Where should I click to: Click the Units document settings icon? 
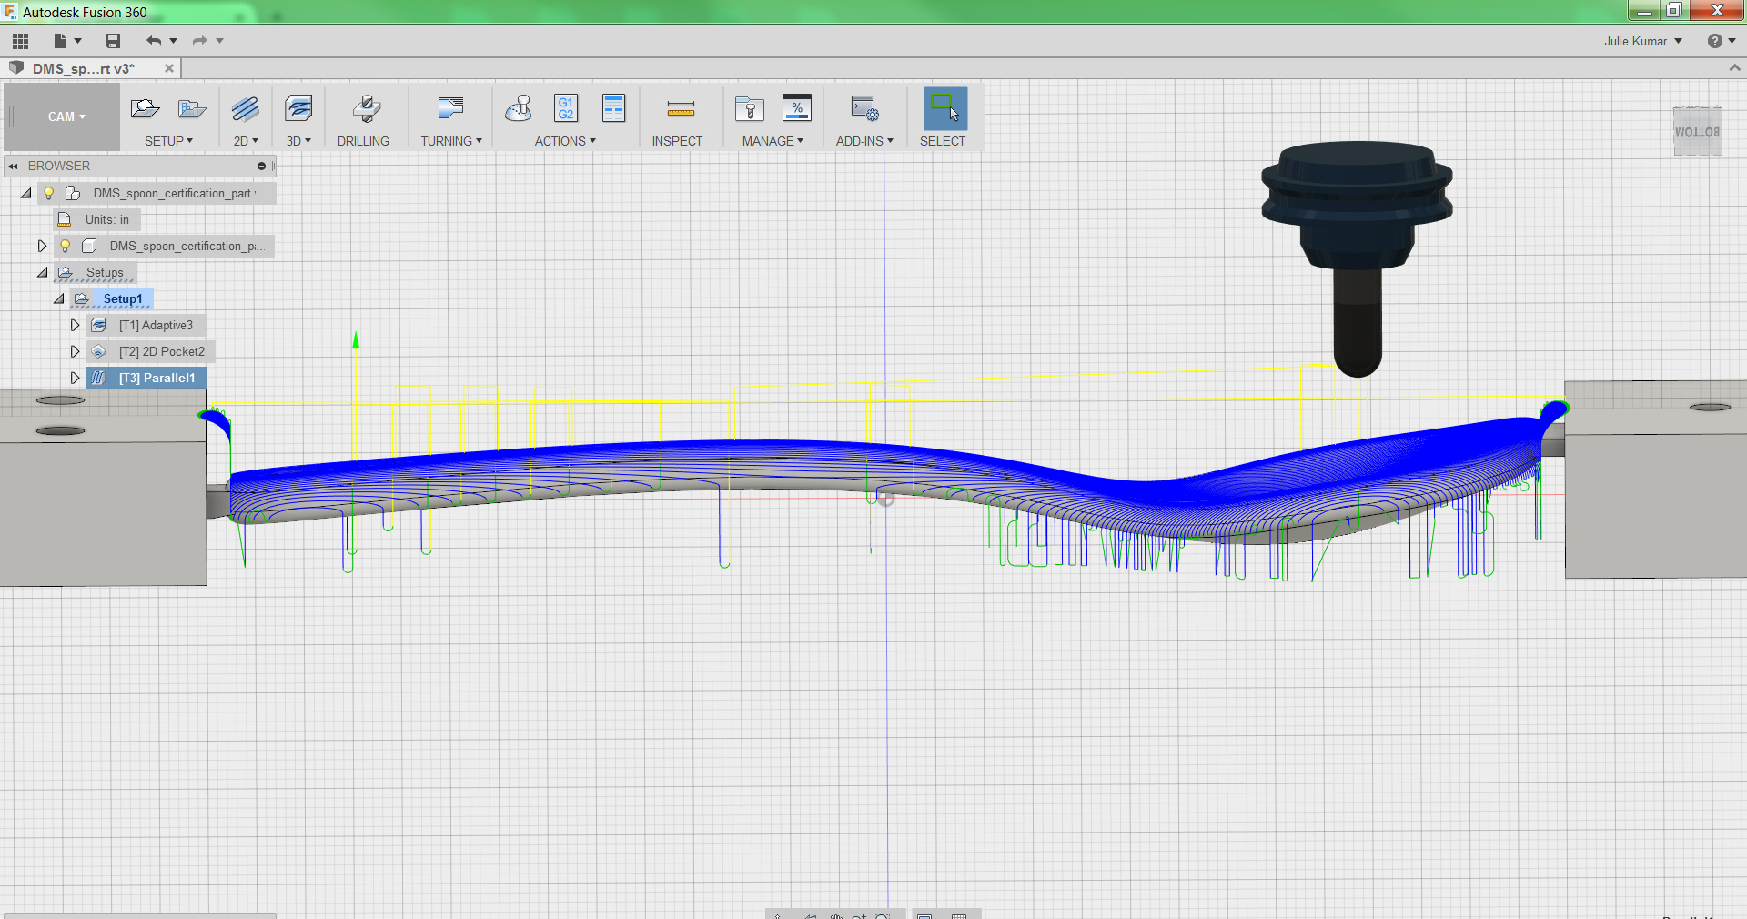pos(65,219)
